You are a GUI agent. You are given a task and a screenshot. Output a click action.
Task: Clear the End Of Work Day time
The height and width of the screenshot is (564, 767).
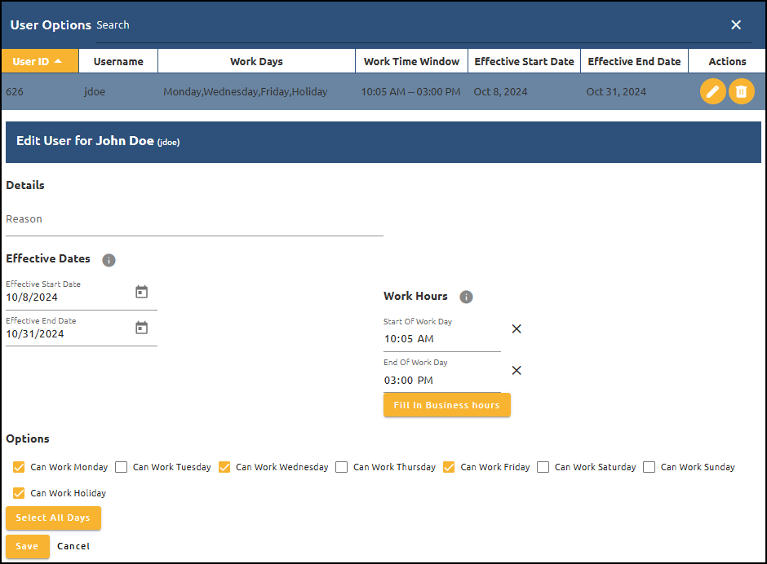point(517,370)
